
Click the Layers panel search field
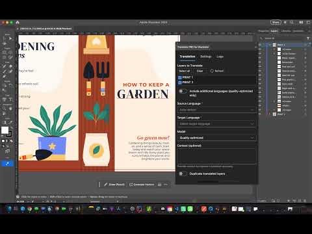[x=282, y=38]
